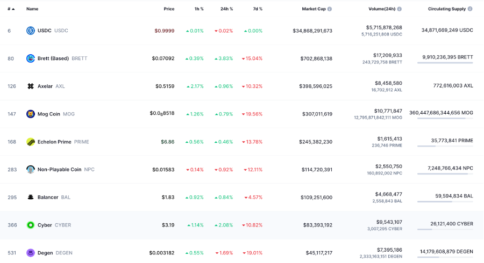Sort by rank using # column header
Image resolution: width=484 pixels, height=263 pixels.
pyautogui.click(x=11, y=9)
